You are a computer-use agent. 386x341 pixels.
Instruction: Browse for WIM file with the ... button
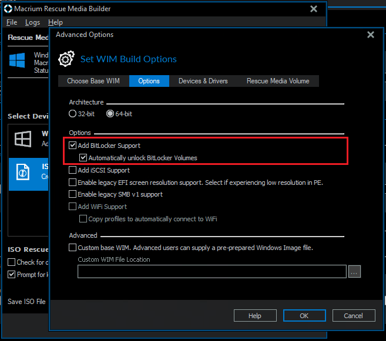pos(354,271)
